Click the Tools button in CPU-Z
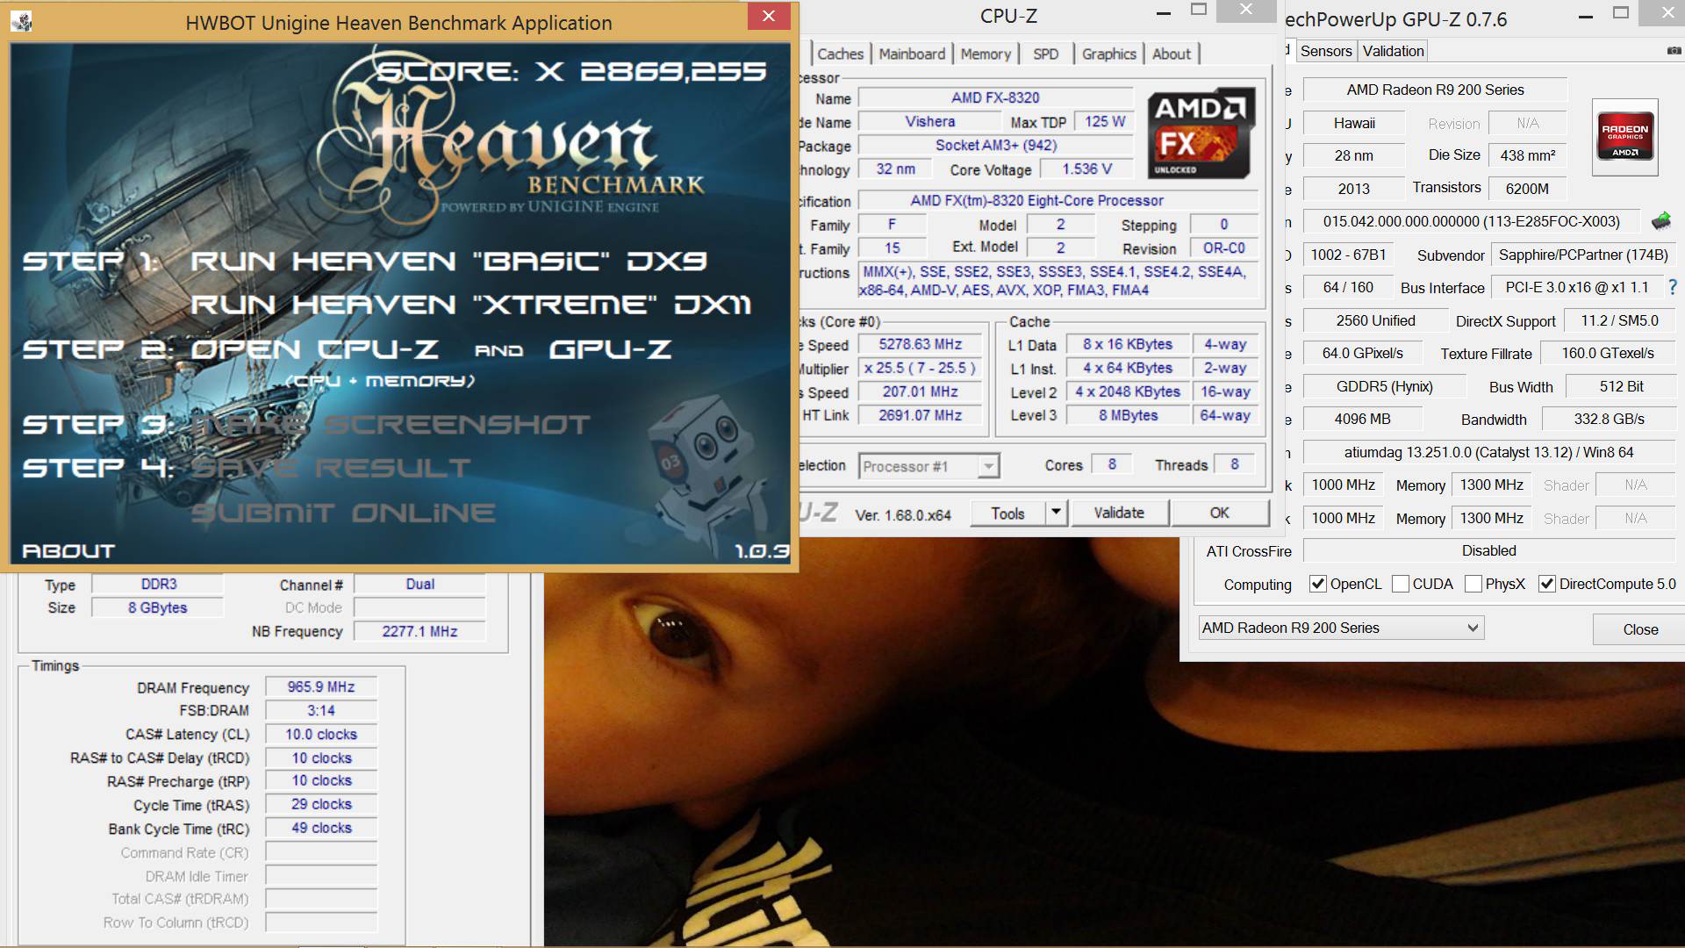The height and width of the screenshot is (948, 1685). point(1008,513)
